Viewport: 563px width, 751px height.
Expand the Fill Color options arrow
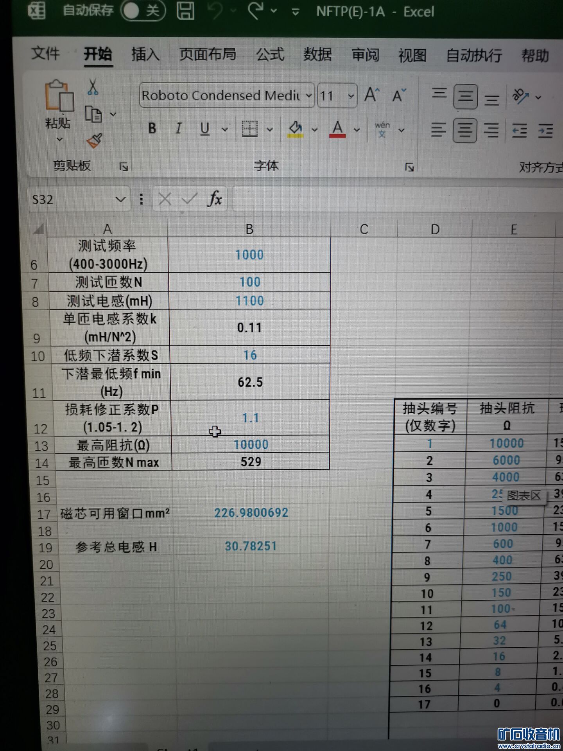(314, 129)
